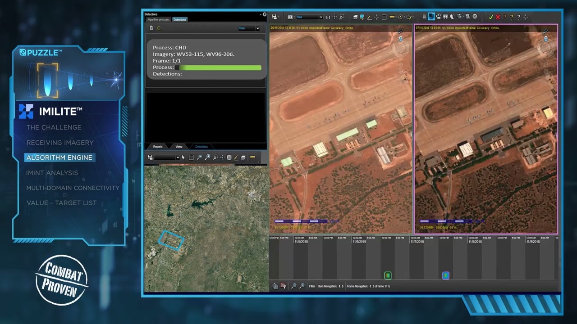577x324 pixels.
Task: Click the pencil draw tool in the map toolbar
Action: coord(236,157)
